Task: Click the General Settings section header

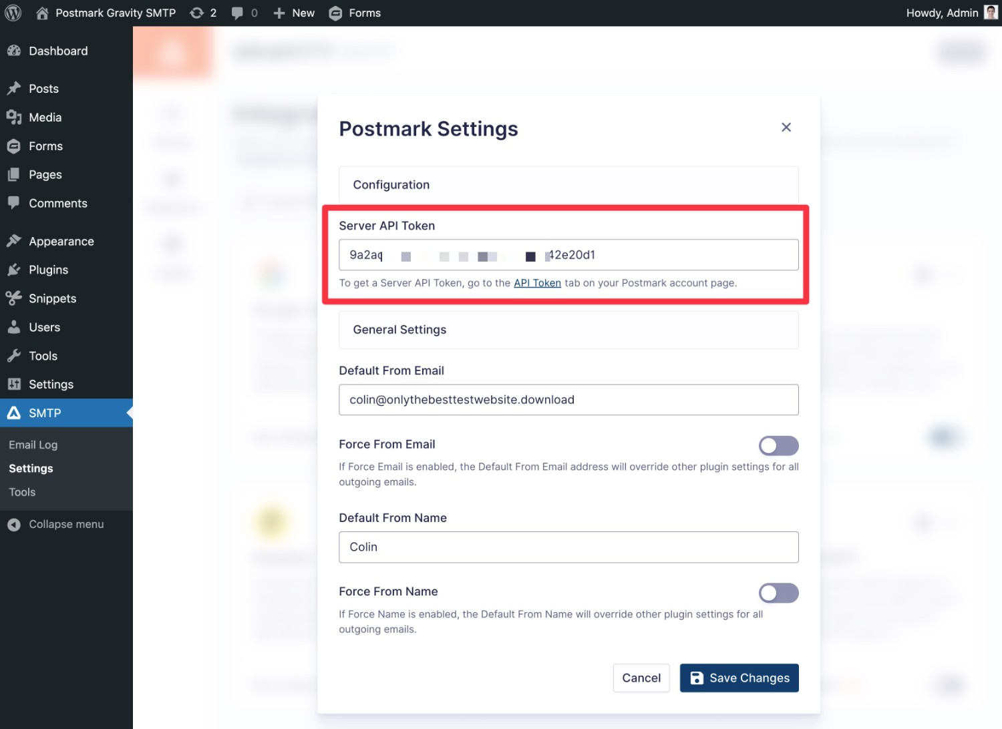Action: coord(568,330)
